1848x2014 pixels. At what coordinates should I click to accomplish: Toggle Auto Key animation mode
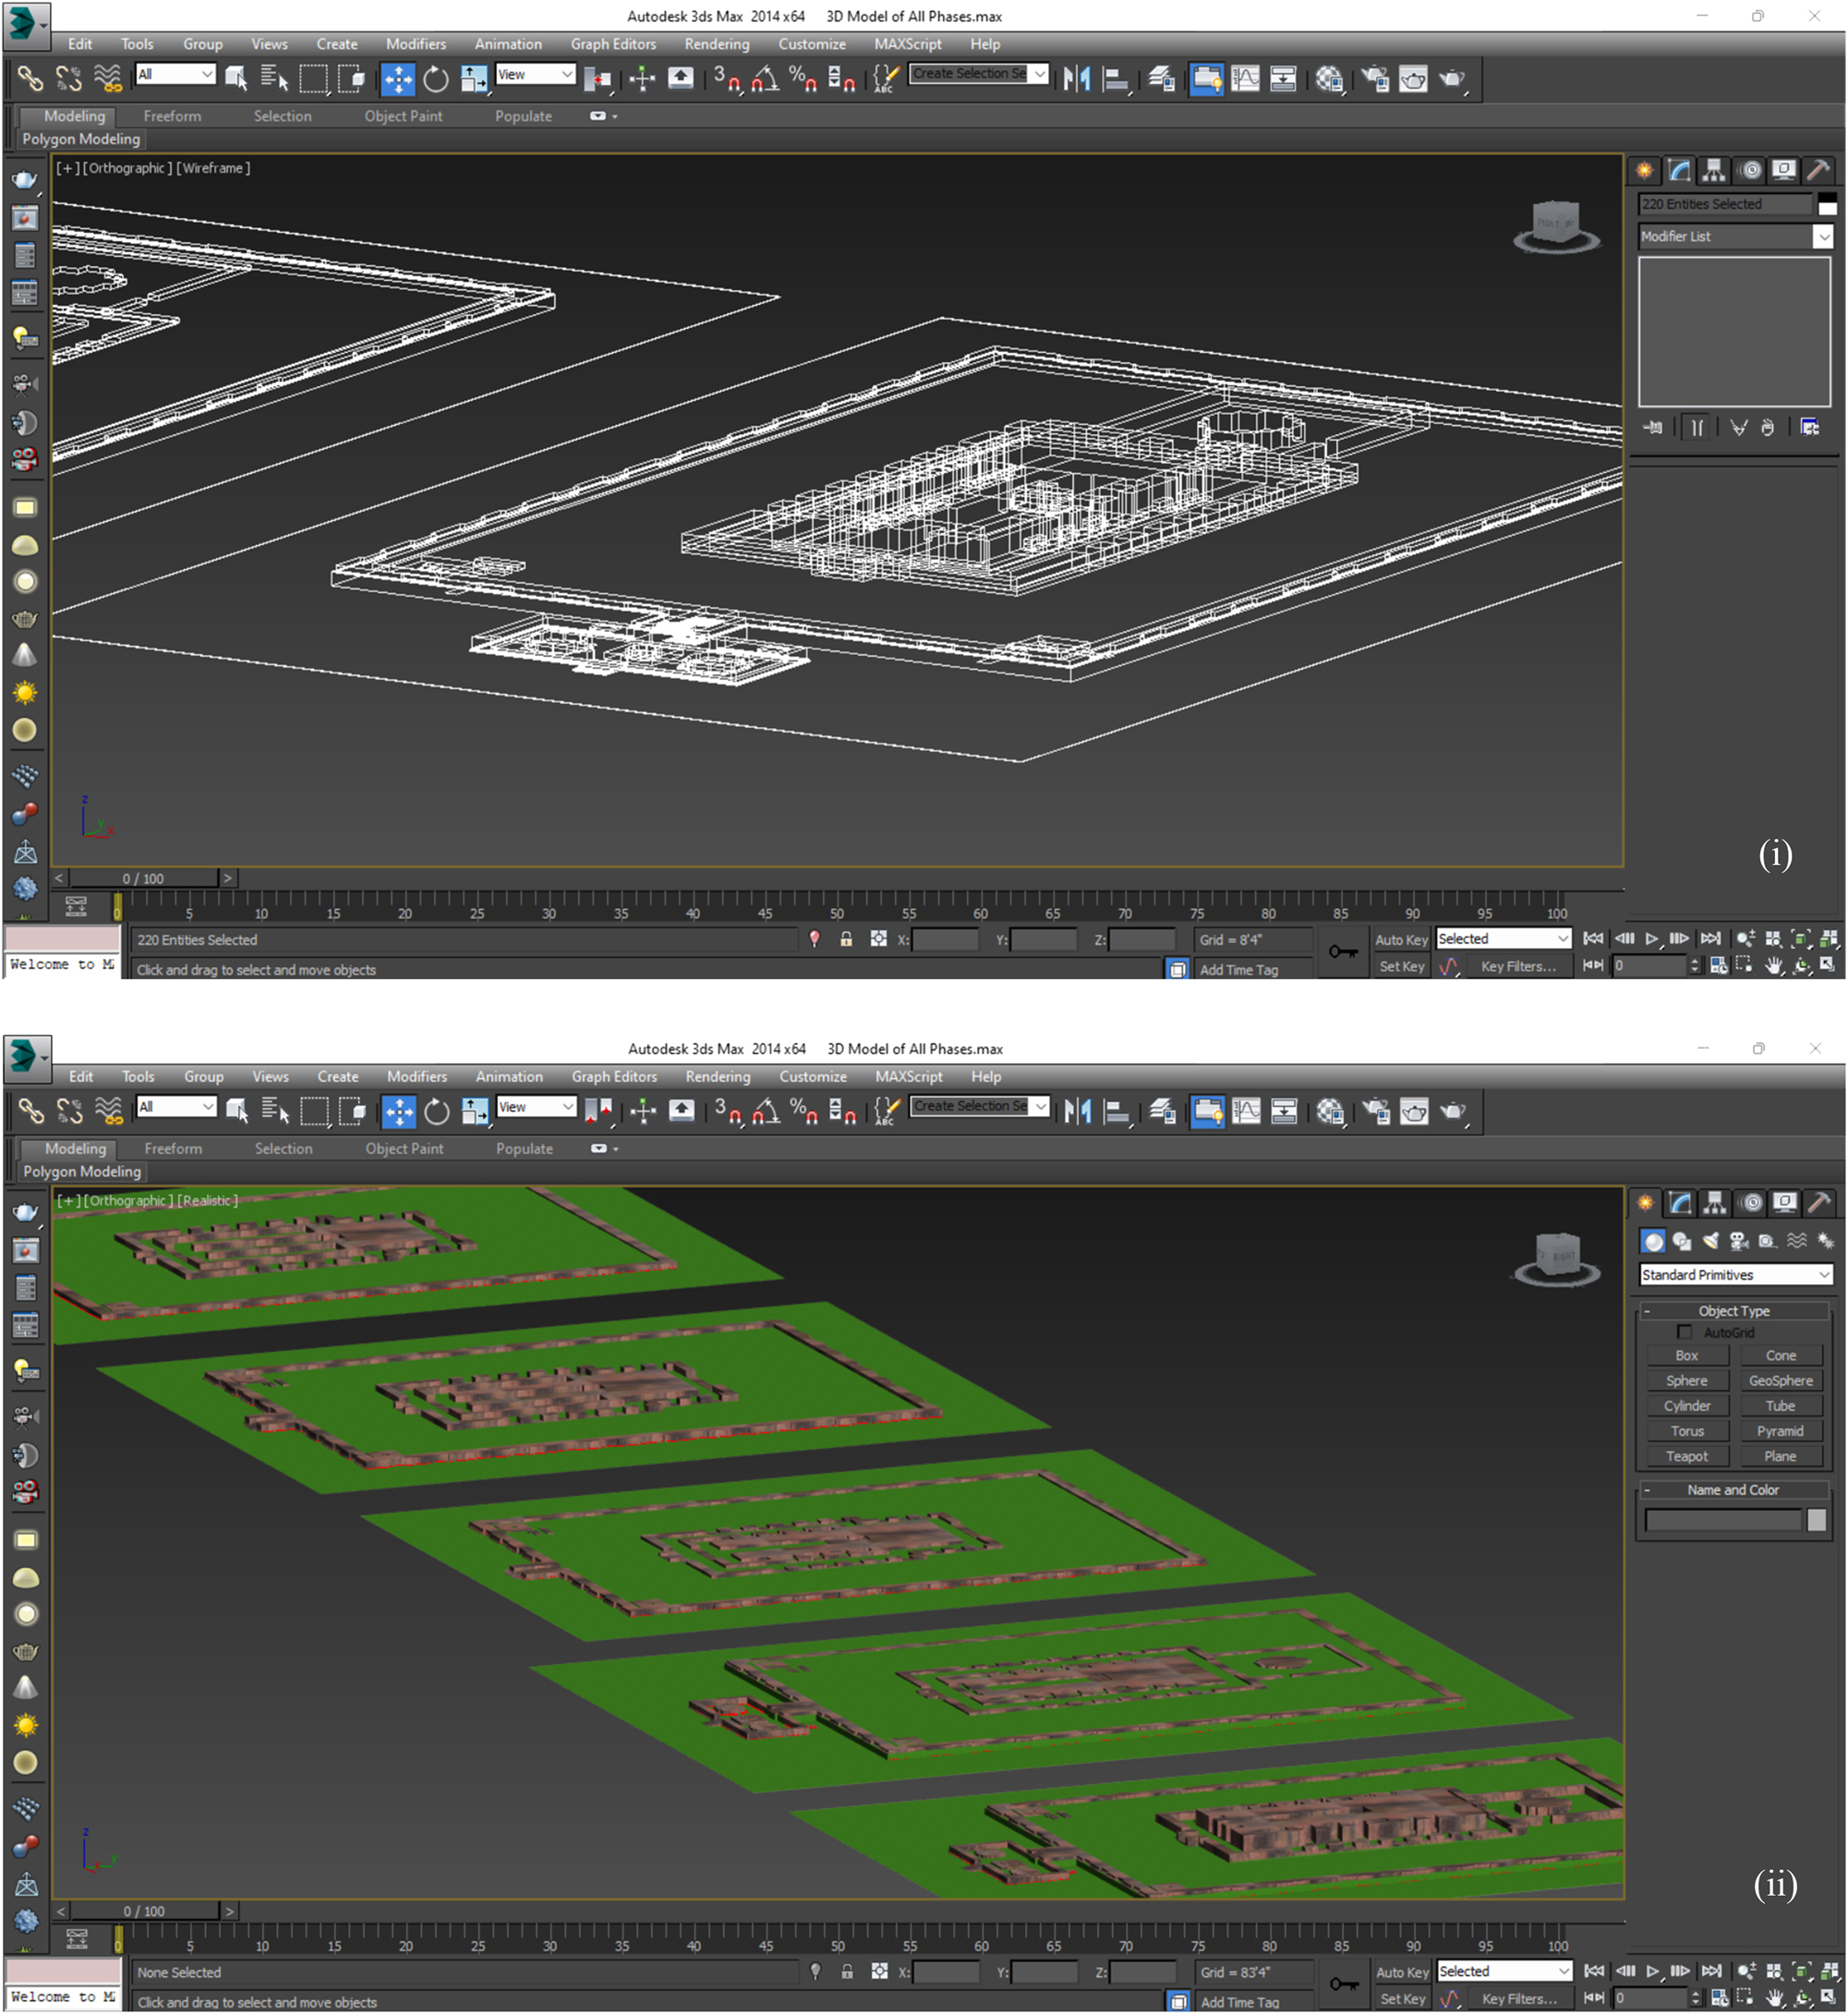[1401, 939]
